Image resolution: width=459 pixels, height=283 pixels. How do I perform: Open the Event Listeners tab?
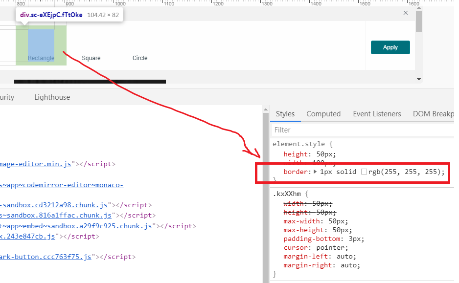pyautogui.click(x=377, y=113)
